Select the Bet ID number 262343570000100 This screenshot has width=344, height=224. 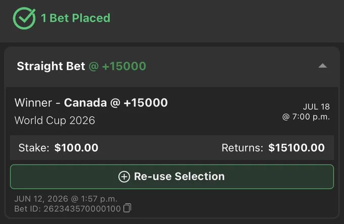82,209
